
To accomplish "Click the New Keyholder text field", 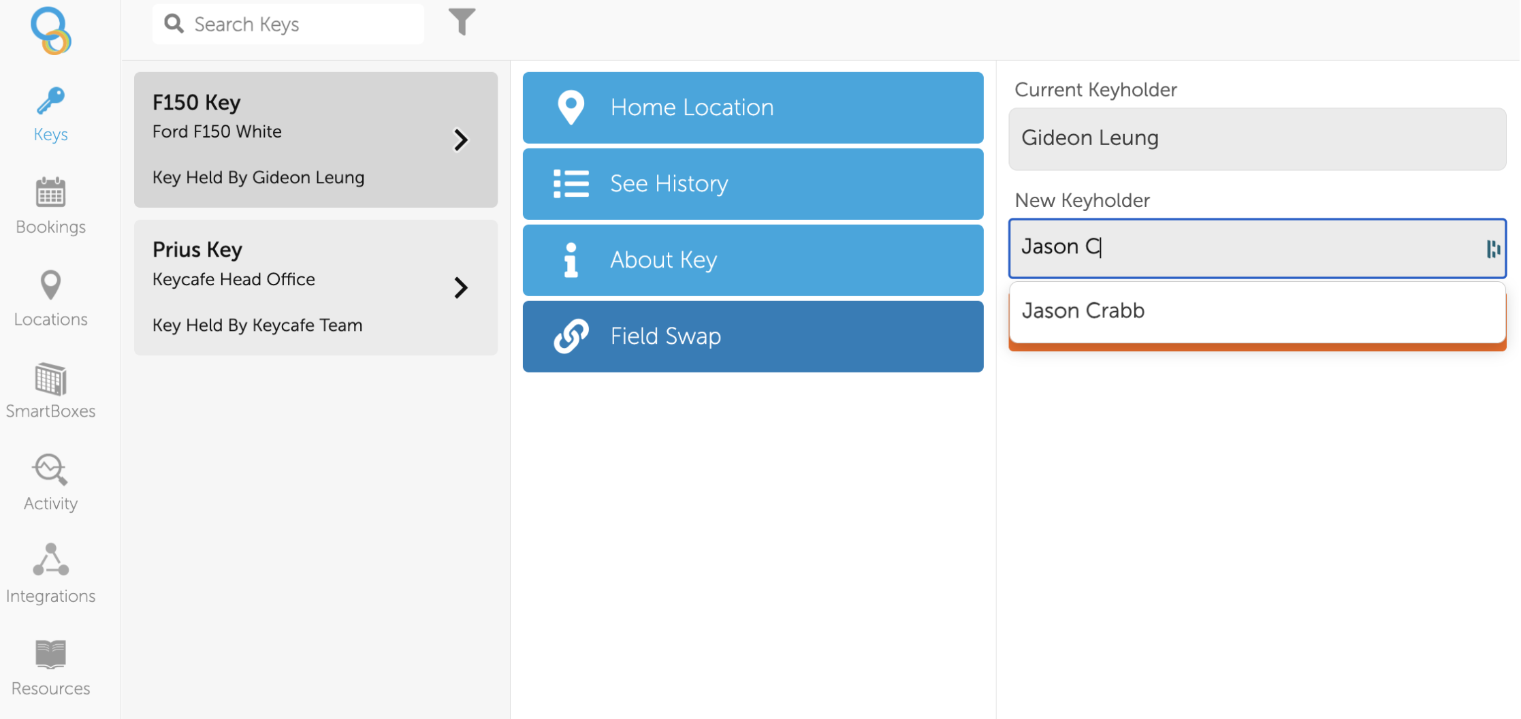I will pos(1246,247).
